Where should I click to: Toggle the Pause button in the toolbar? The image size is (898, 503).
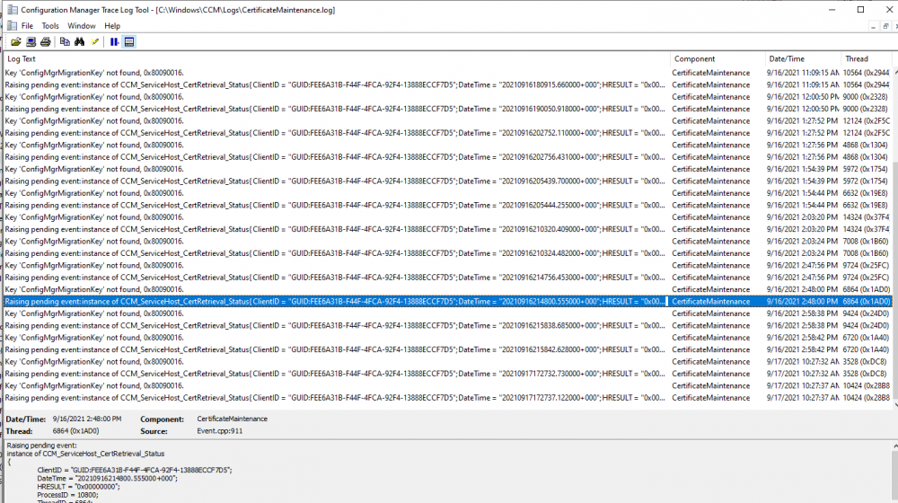click(114, 42)
